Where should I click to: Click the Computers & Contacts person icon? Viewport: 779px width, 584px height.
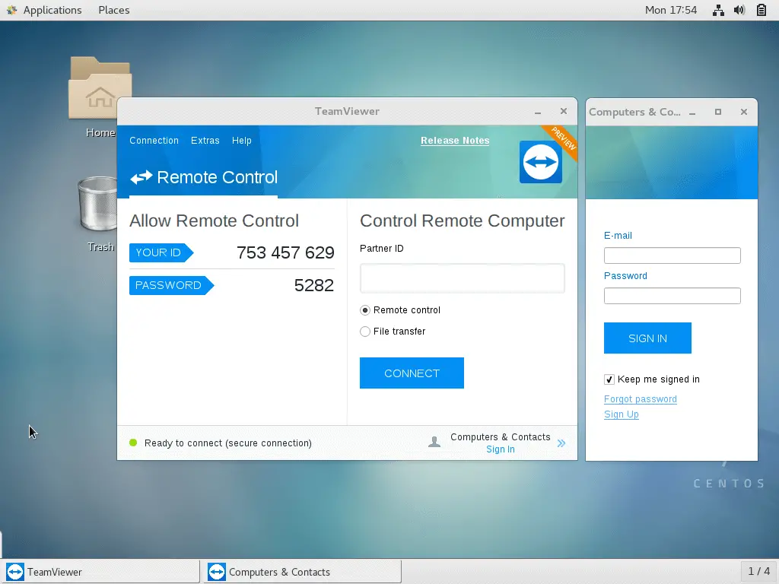pyautogui.click(x=434, y=442)
